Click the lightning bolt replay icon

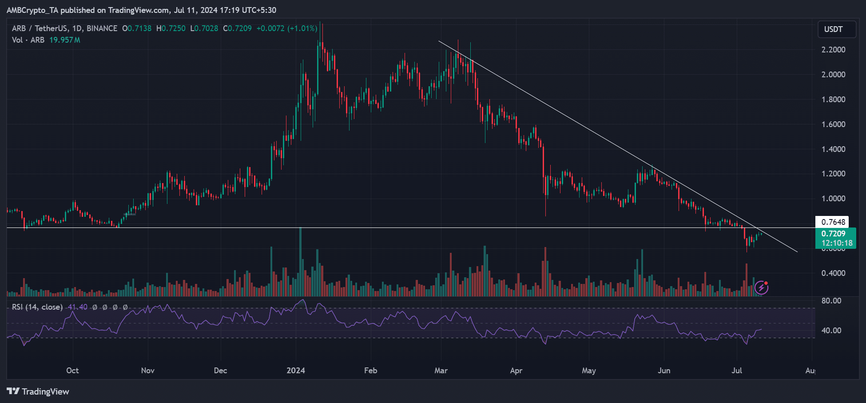[x=761, y=287]
